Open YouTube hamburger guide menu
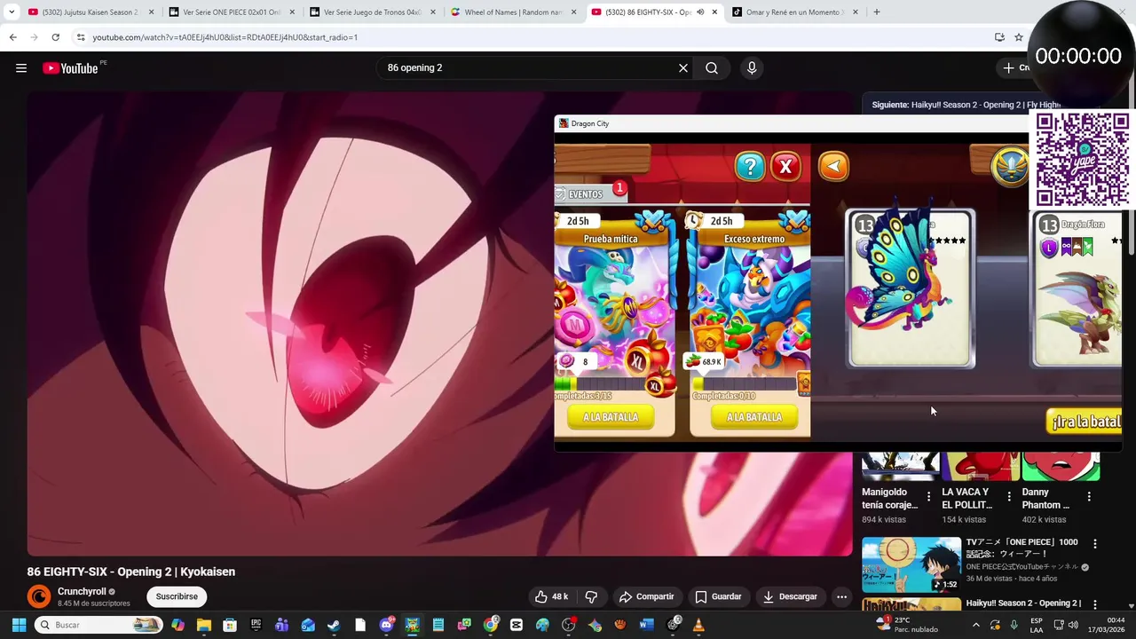Image resolution: width=1136 pixels, height=639 pixels. coord(21,68)
